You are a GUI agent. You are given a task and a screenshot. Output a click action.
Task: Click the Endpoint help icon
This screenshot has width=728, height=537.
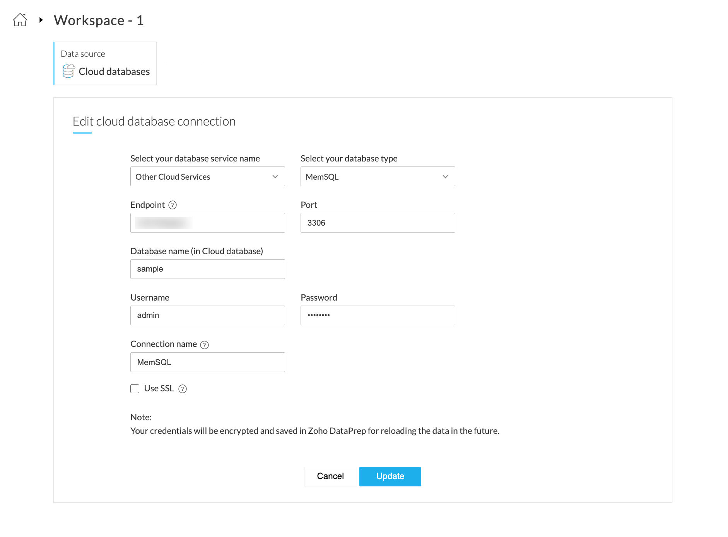173,205
